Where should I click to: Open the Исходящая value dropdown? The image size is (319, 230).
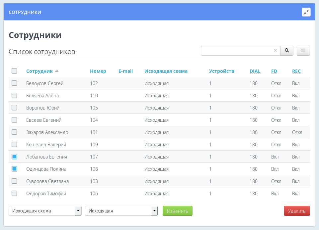coord(121,211)
